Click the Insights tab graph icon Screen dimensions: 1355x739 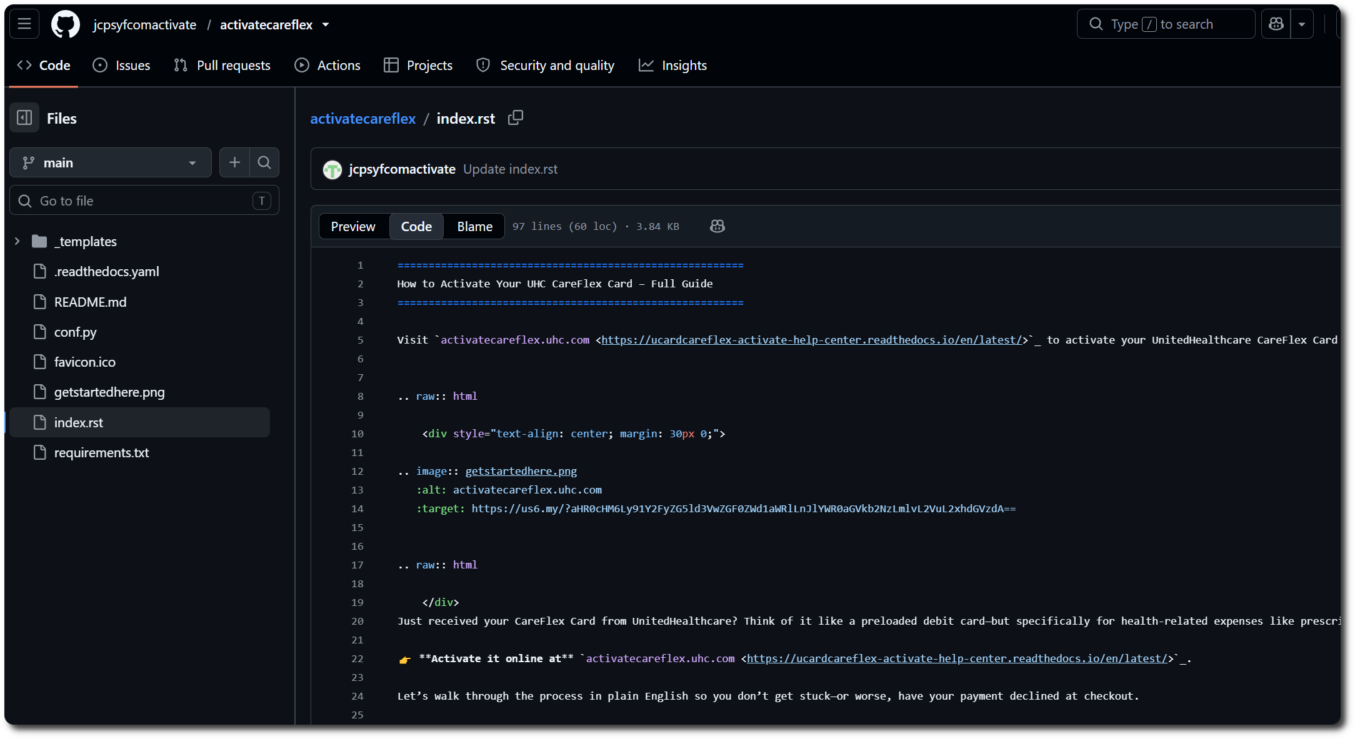coord(646,65)
